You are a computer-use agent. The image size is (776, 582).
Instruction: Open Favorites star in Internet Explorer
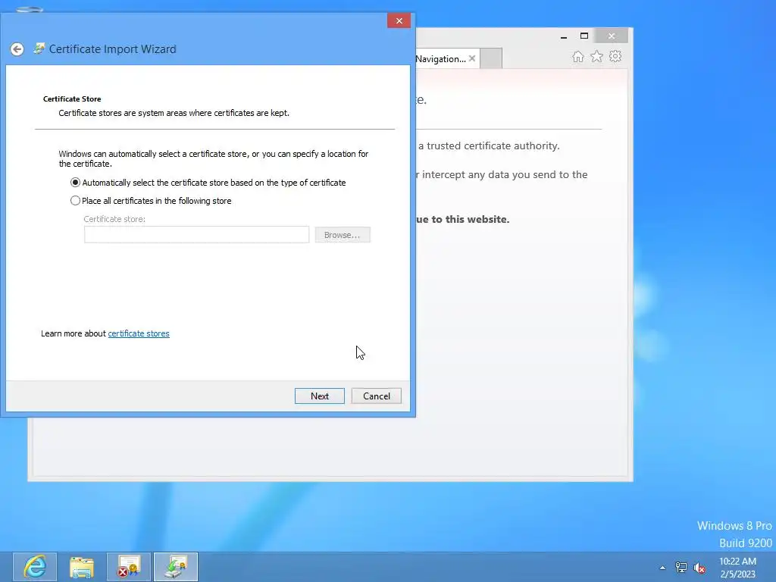[597, 56]
